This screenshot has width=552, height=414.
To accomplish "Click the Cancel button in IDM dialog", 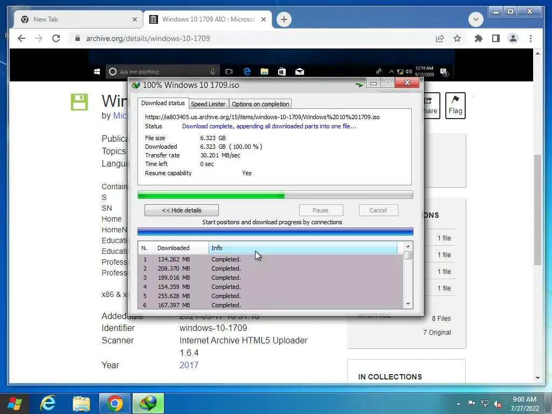I will click(378, 210).
